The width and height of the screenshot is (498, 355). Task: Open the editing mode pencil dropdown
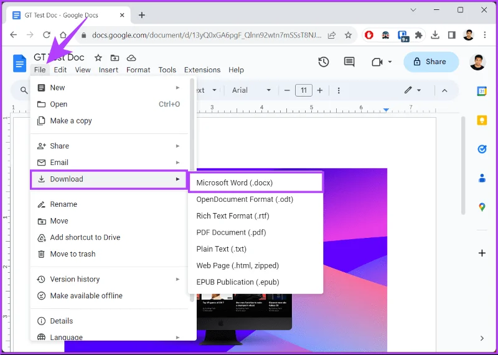pos(412,90)
